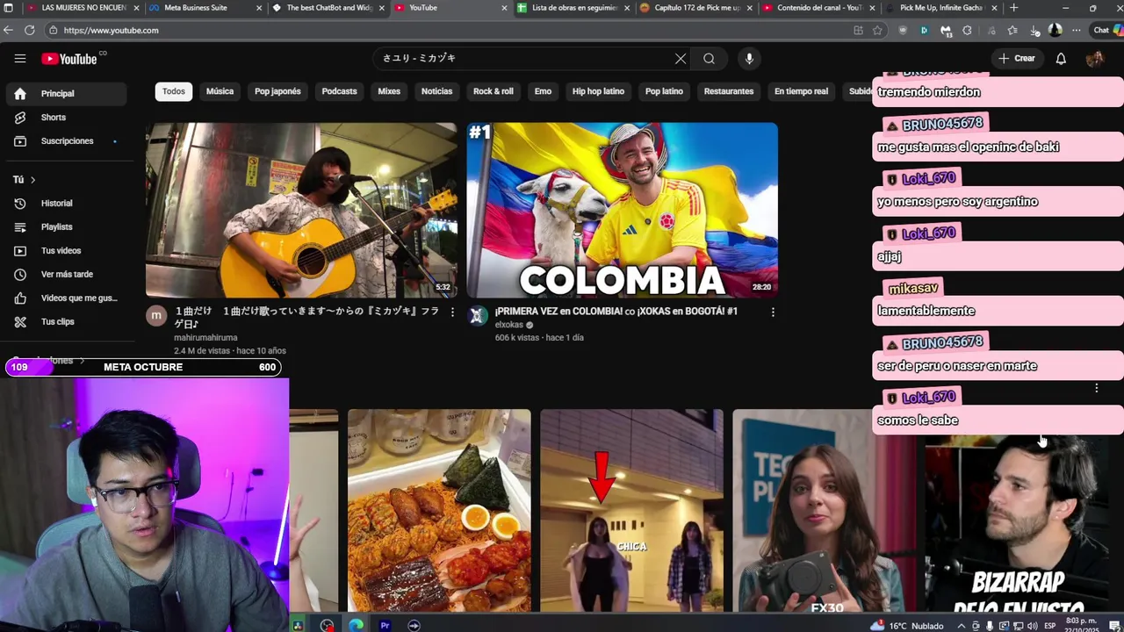The image size is (1124, 632).
Task: Open Premiere Pro from the taskbar
Action: click(385, 625)
